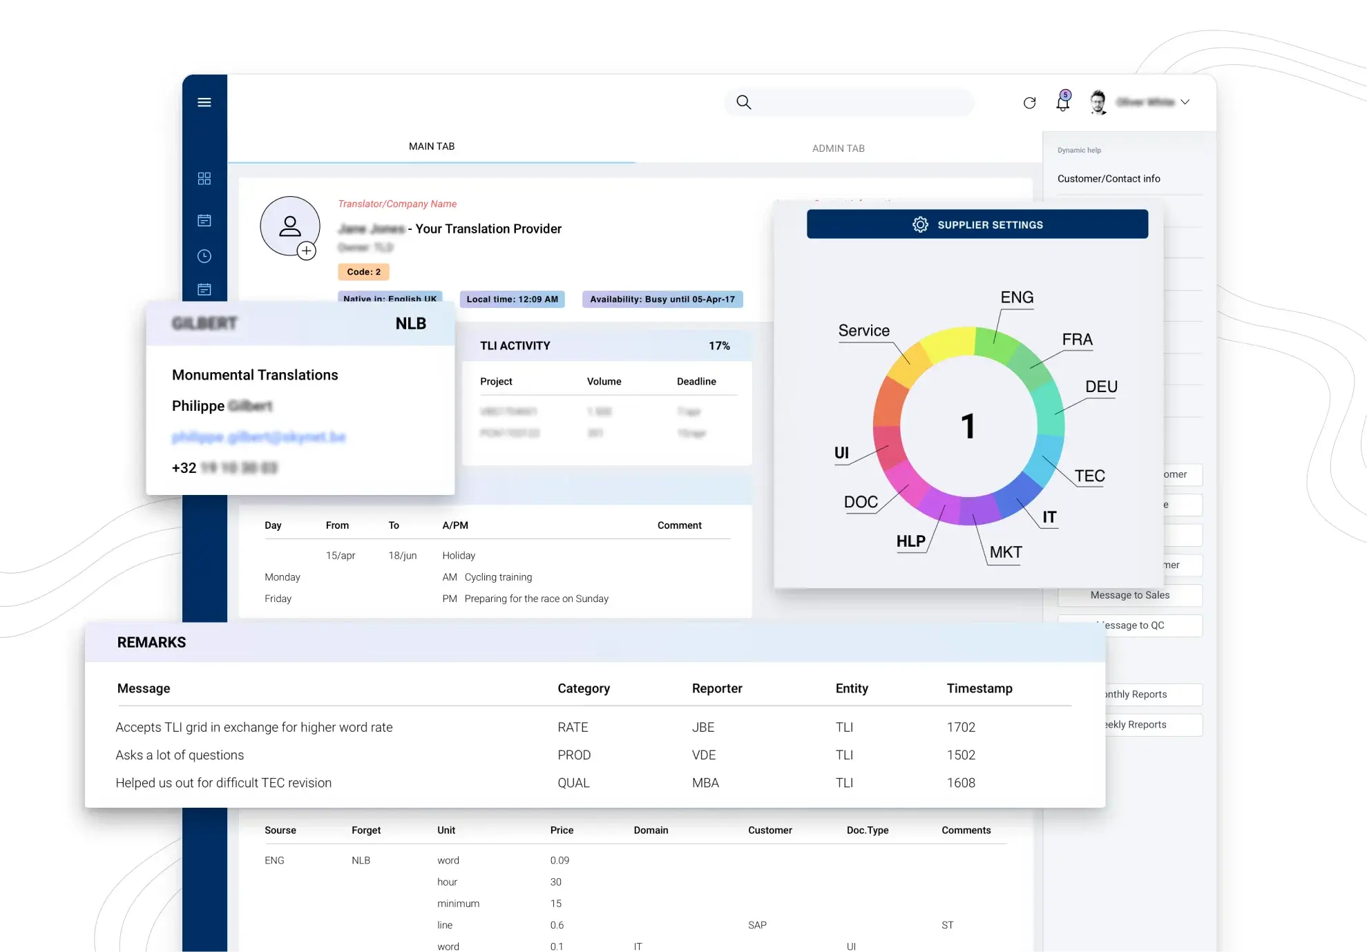
Task: Open the Weekly Reports button
Action: pos(1154,725)
